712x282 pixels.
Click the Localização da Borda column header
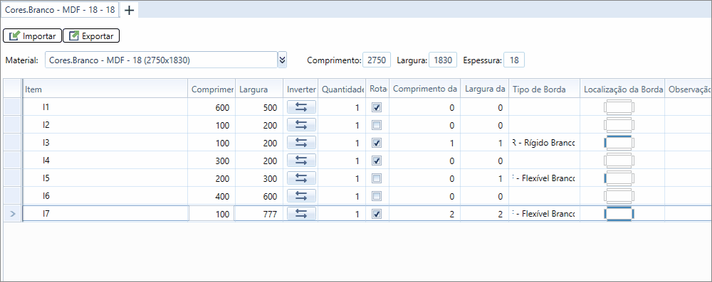pyautogui.click(x=622, y=90)
